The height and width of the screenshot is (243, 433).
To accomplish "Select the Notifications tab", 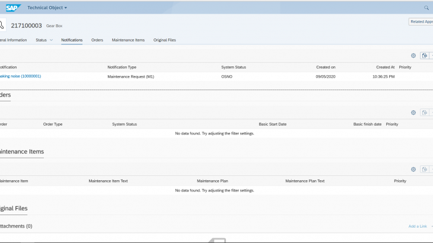I will pos(72,40).
